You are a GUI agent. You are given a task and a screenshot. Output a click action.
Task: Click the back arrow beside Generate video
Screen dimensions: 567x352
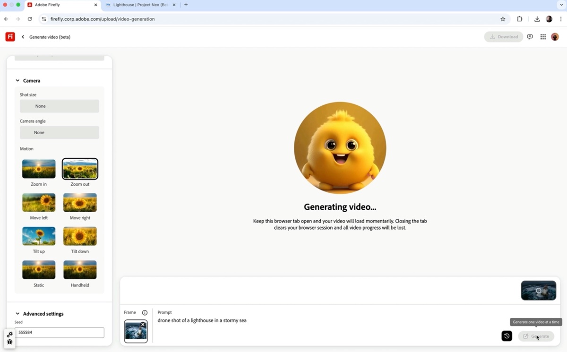23,37
